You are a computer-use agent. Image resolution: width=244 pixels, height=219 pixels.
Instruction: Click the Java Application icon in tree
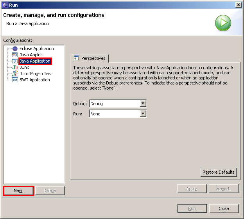point(15,61)
